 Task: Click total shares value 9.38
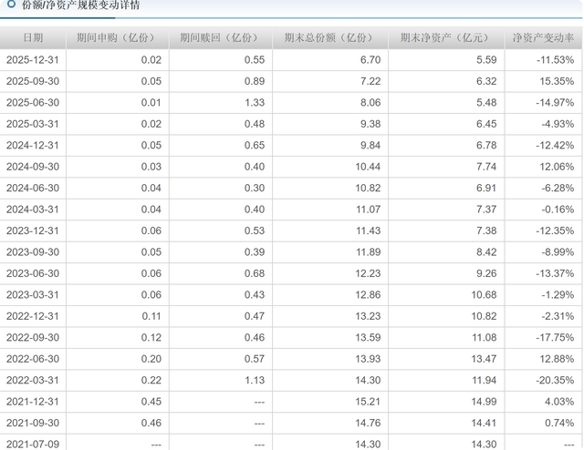[370, 124]
